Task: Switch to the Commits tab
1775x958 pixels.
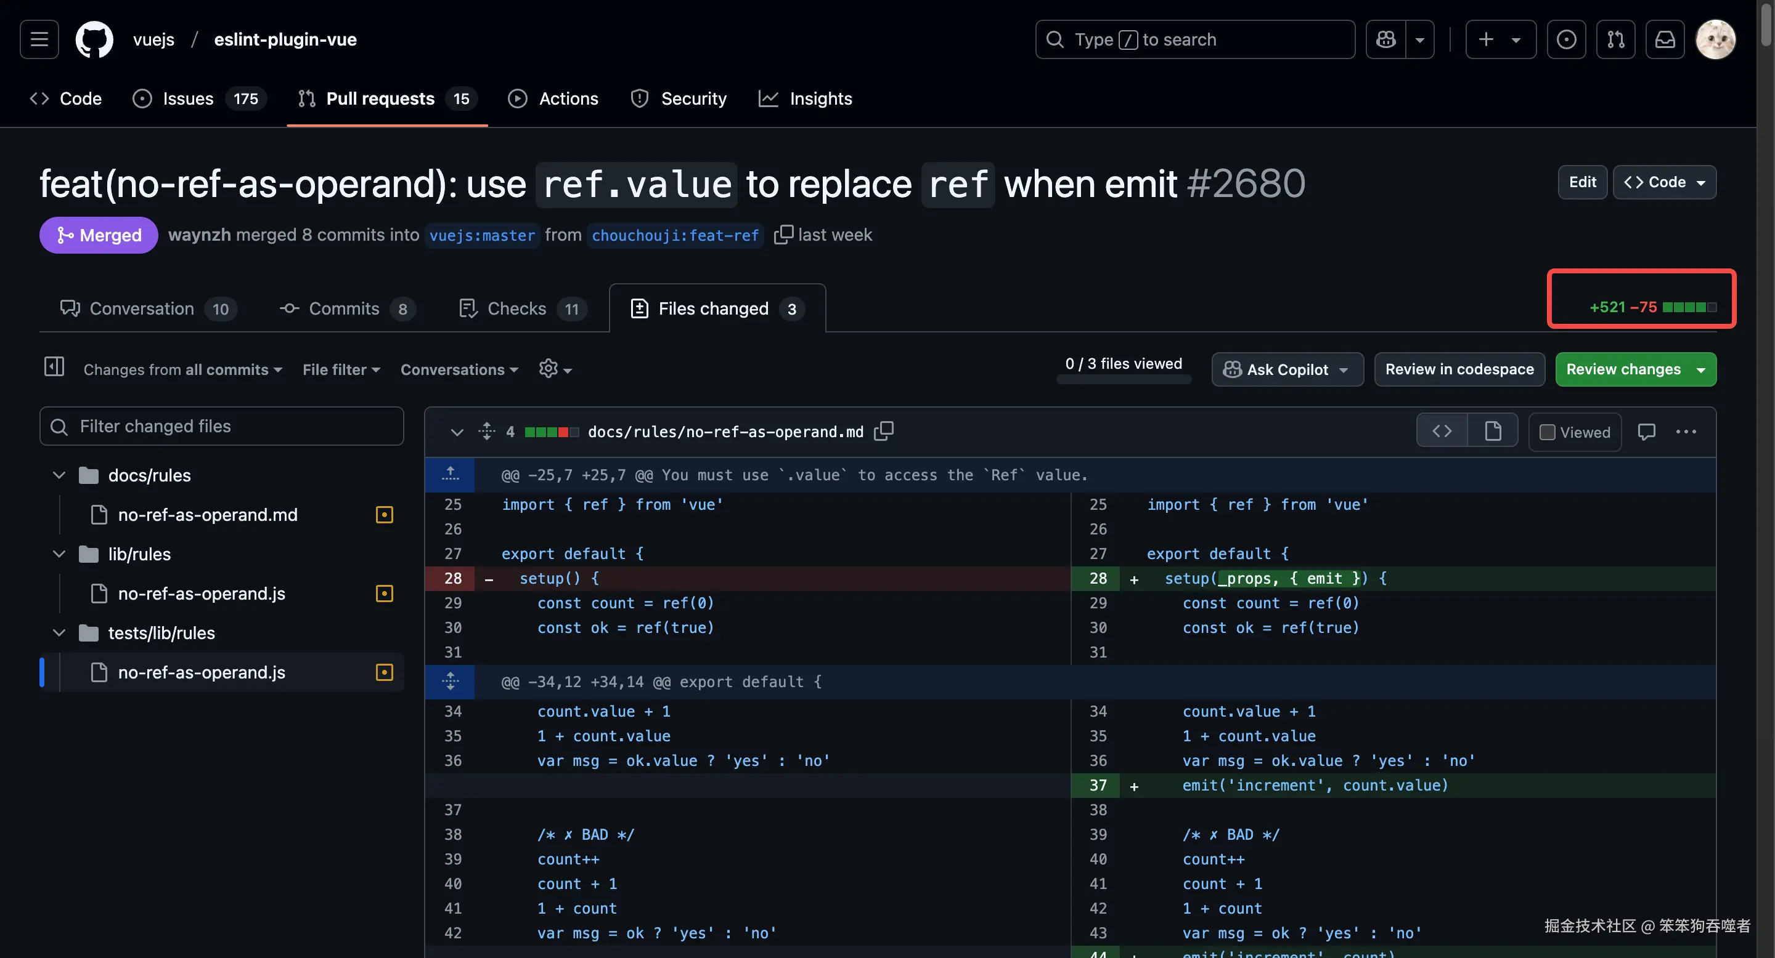Action: pos(344,309)
